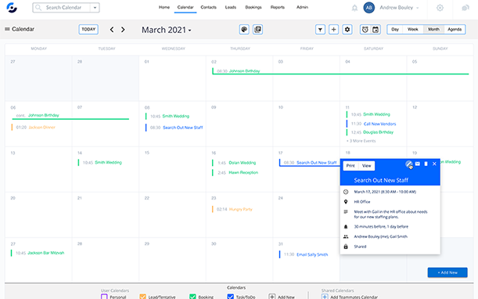The height and width of the screenshot is (299, 478).
Task: Enable the Personal calendar checkbox
Action: (x=104, y=296)
